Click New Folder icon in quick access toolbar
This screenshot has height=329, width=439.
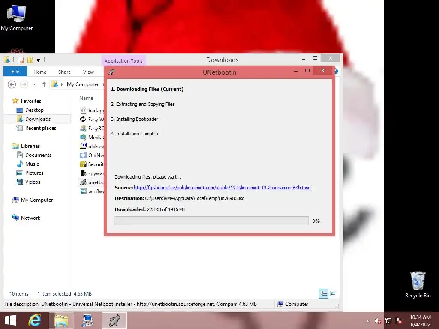point(30,60)
